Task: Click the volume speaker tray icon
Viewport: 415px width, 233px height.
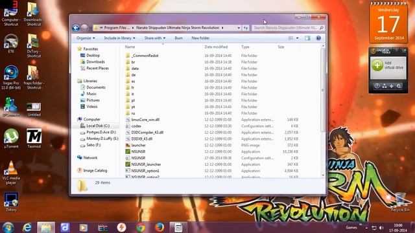Action: coord(381,228)
